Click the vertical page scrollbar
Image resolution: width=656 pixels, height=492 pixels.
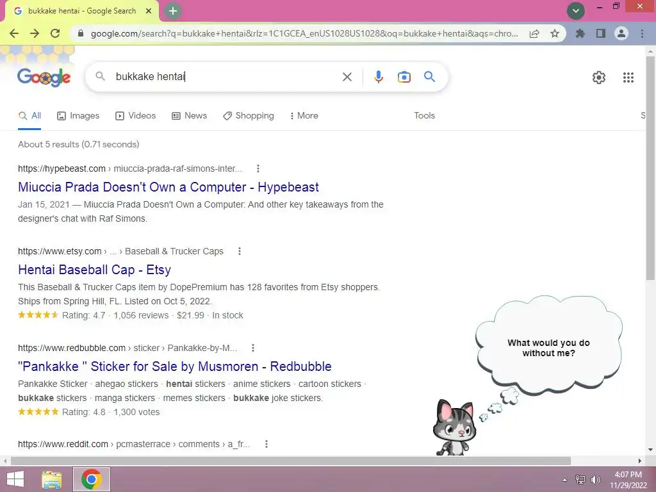tap(650, 167)
